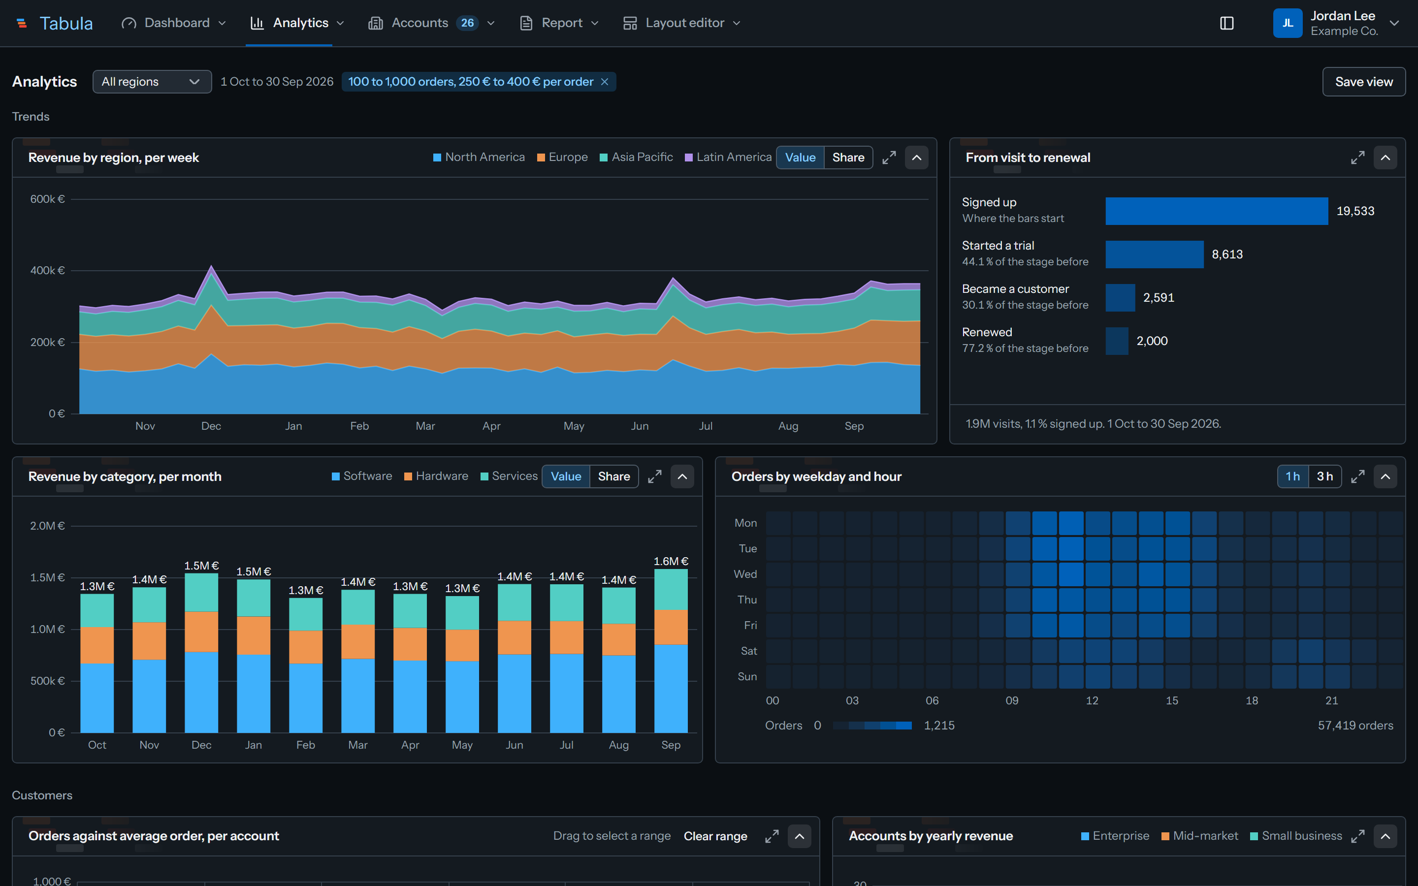Collapse the Orders against average order panel

(799, 836)
